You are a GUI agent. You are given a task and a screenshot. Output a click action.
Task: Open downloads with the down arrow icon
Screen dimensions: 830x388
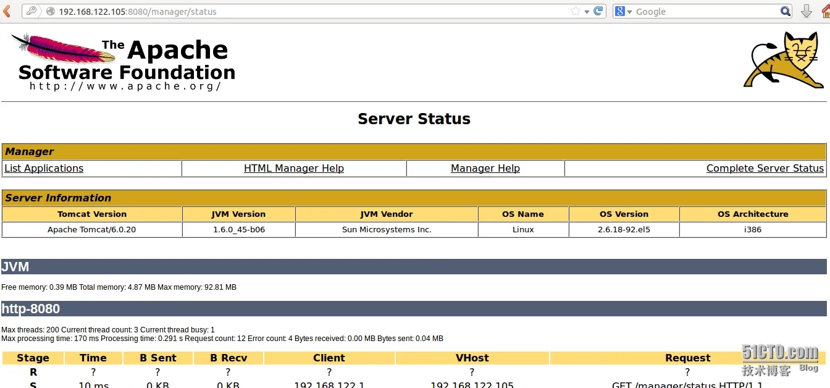[806, 11]
